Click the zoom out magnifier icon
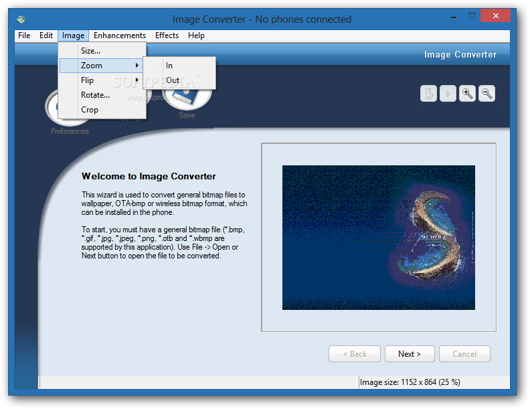The height and width of the screenshot is (409, 530). click(x=487, y=93)
